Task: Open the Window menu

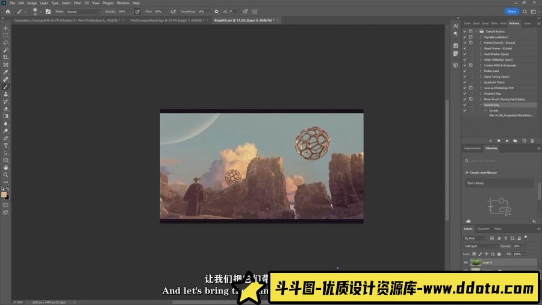Action: [123, 3]
